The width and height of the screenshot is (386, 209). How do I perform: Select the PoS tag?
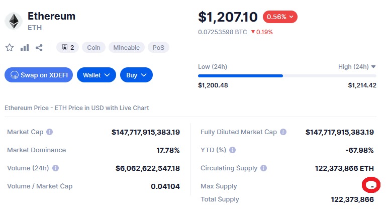158,48
